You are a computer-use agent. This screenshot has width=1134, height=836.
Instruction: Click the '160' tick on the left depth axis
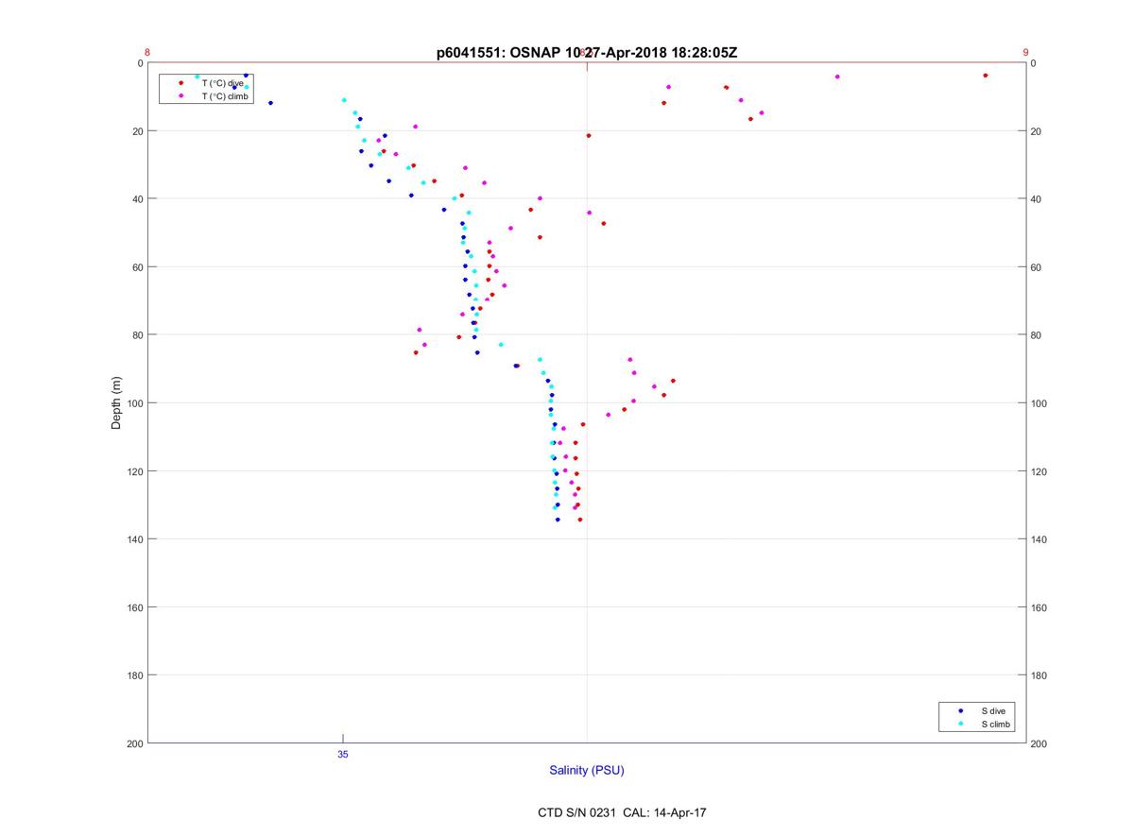tap(134, 607)
